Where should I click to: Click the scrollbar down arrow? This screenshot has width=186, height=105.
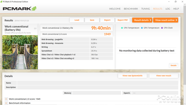(x=185, y=104)
